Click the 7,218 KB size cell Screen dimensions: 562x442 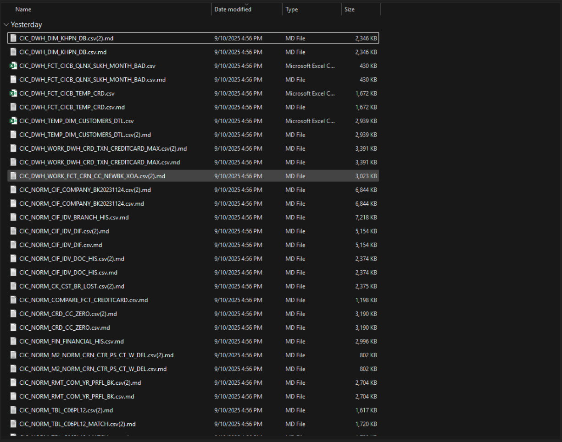point(366,218)
